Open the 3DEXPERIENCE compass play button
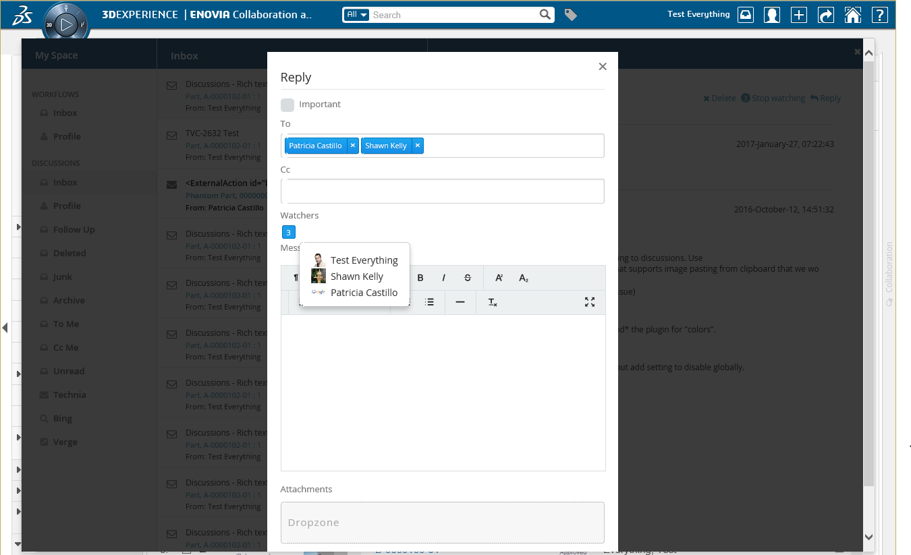The height and width of the screenshot is (555, 911). coord(65,26)
